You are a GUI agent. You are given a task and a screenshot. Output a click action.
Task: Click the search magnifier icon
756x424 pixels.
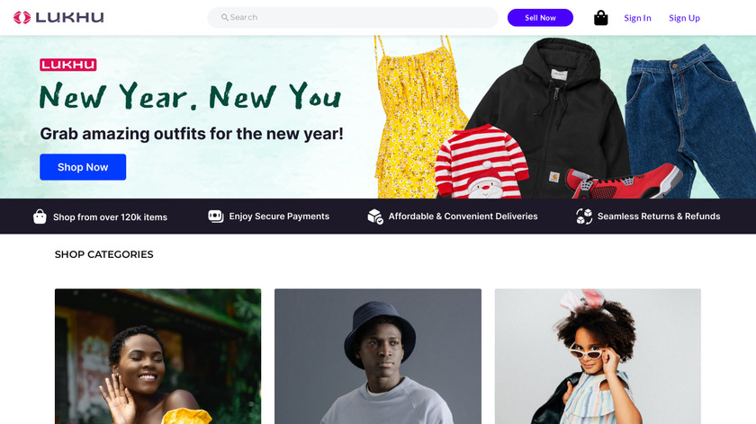(225, 18)
